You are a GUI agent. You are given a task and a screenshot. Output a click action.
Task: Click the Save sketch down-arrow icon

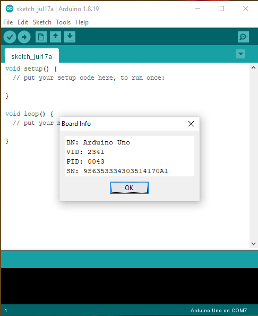click(x=70, y=37)
